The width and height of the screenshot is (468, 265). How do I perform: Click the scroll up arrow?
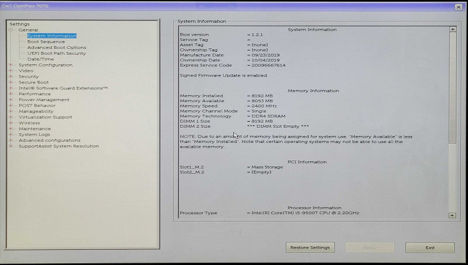453,29
